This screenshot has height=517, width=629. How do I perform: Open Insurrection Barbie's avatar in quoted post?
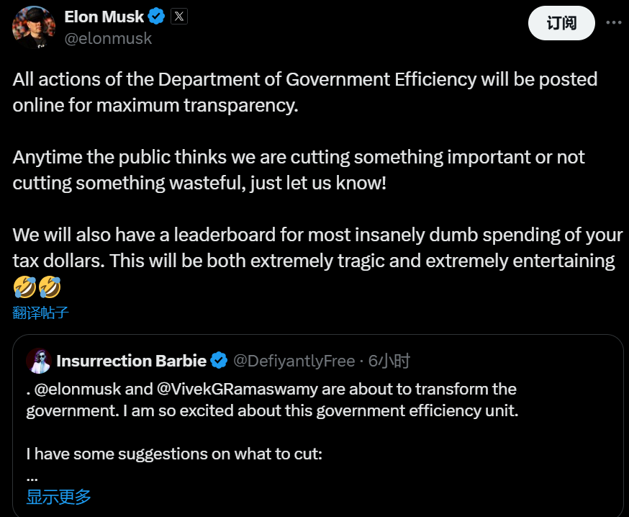(39, 361)
